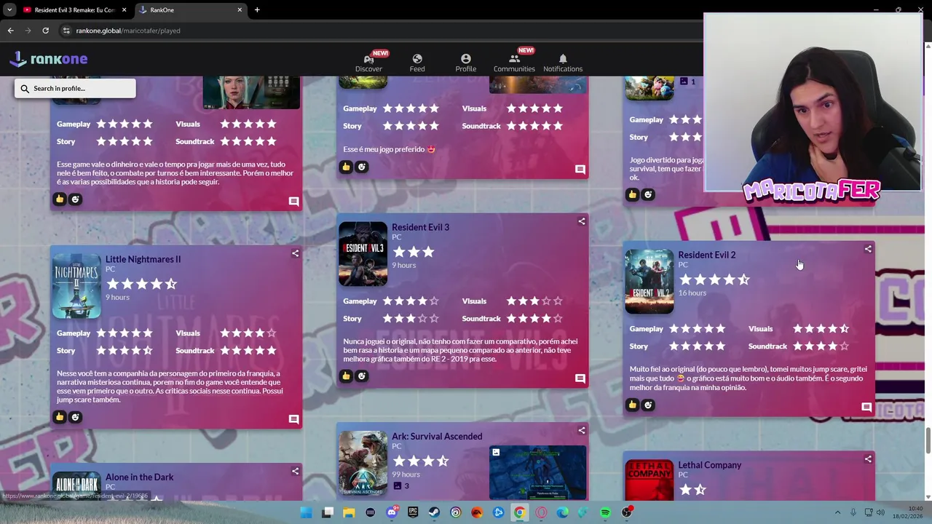Open Epic Games Launcher from taskbar
Viewport: 932px width, 524px height.
click(413, 512)
